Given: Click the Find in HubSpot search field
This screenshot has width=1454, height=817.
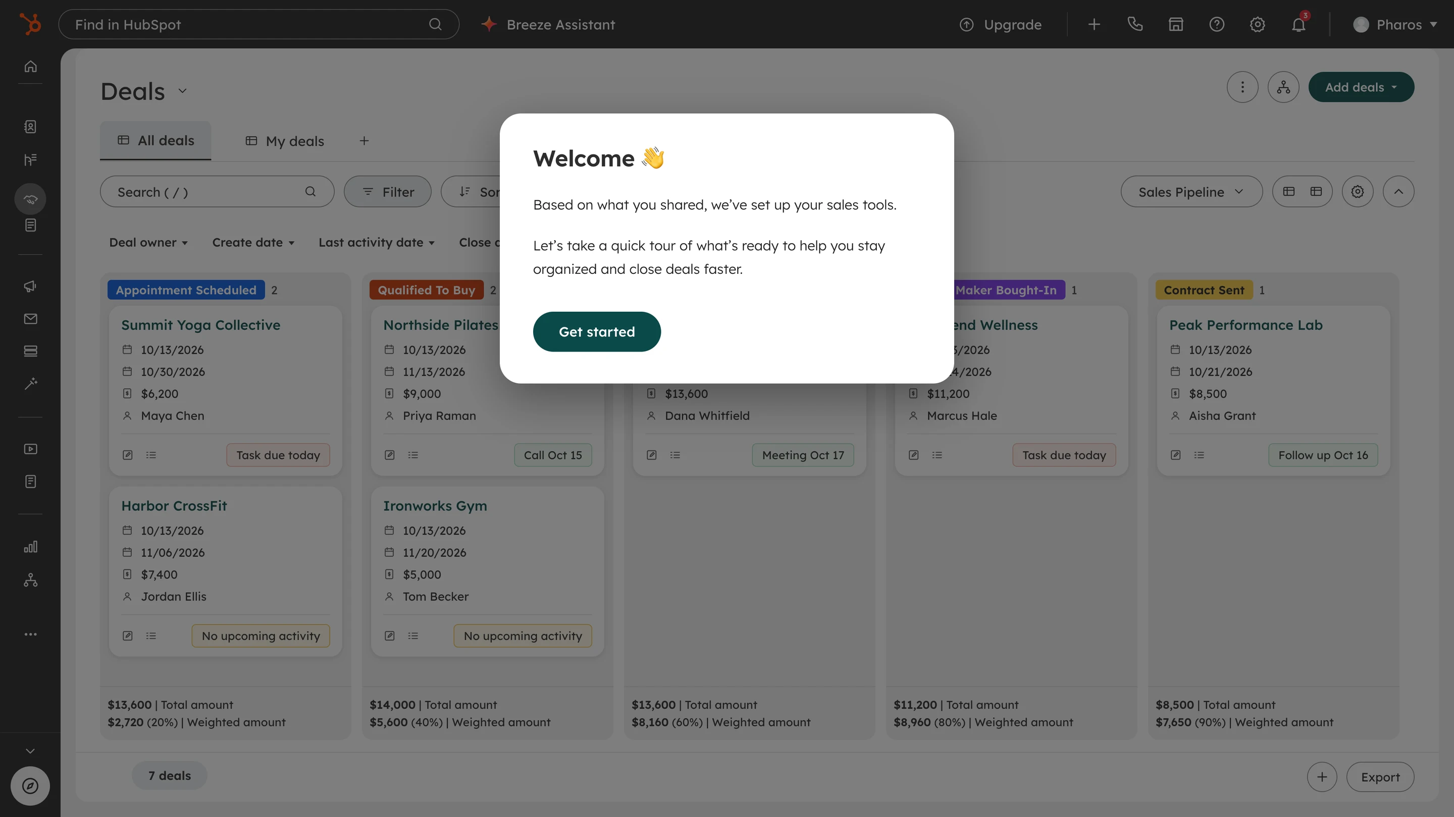Looking at the screenshot, I should click(258, 24).
